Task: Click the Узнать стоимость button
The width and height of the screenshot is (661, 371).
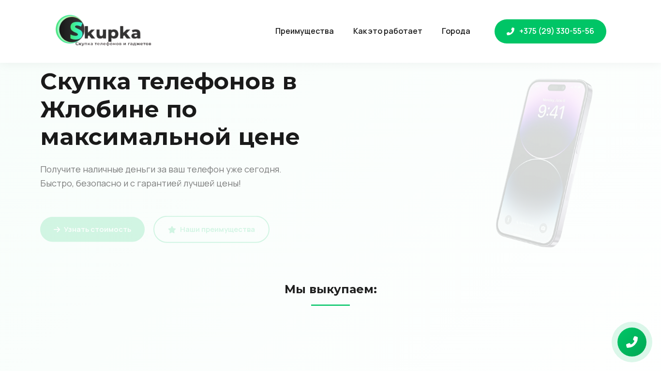Action: [x=92, y=229]
